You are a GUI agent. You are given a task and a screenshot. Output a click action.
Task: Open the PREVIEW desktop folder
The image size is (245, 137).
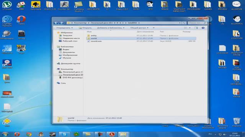point(222,5)
